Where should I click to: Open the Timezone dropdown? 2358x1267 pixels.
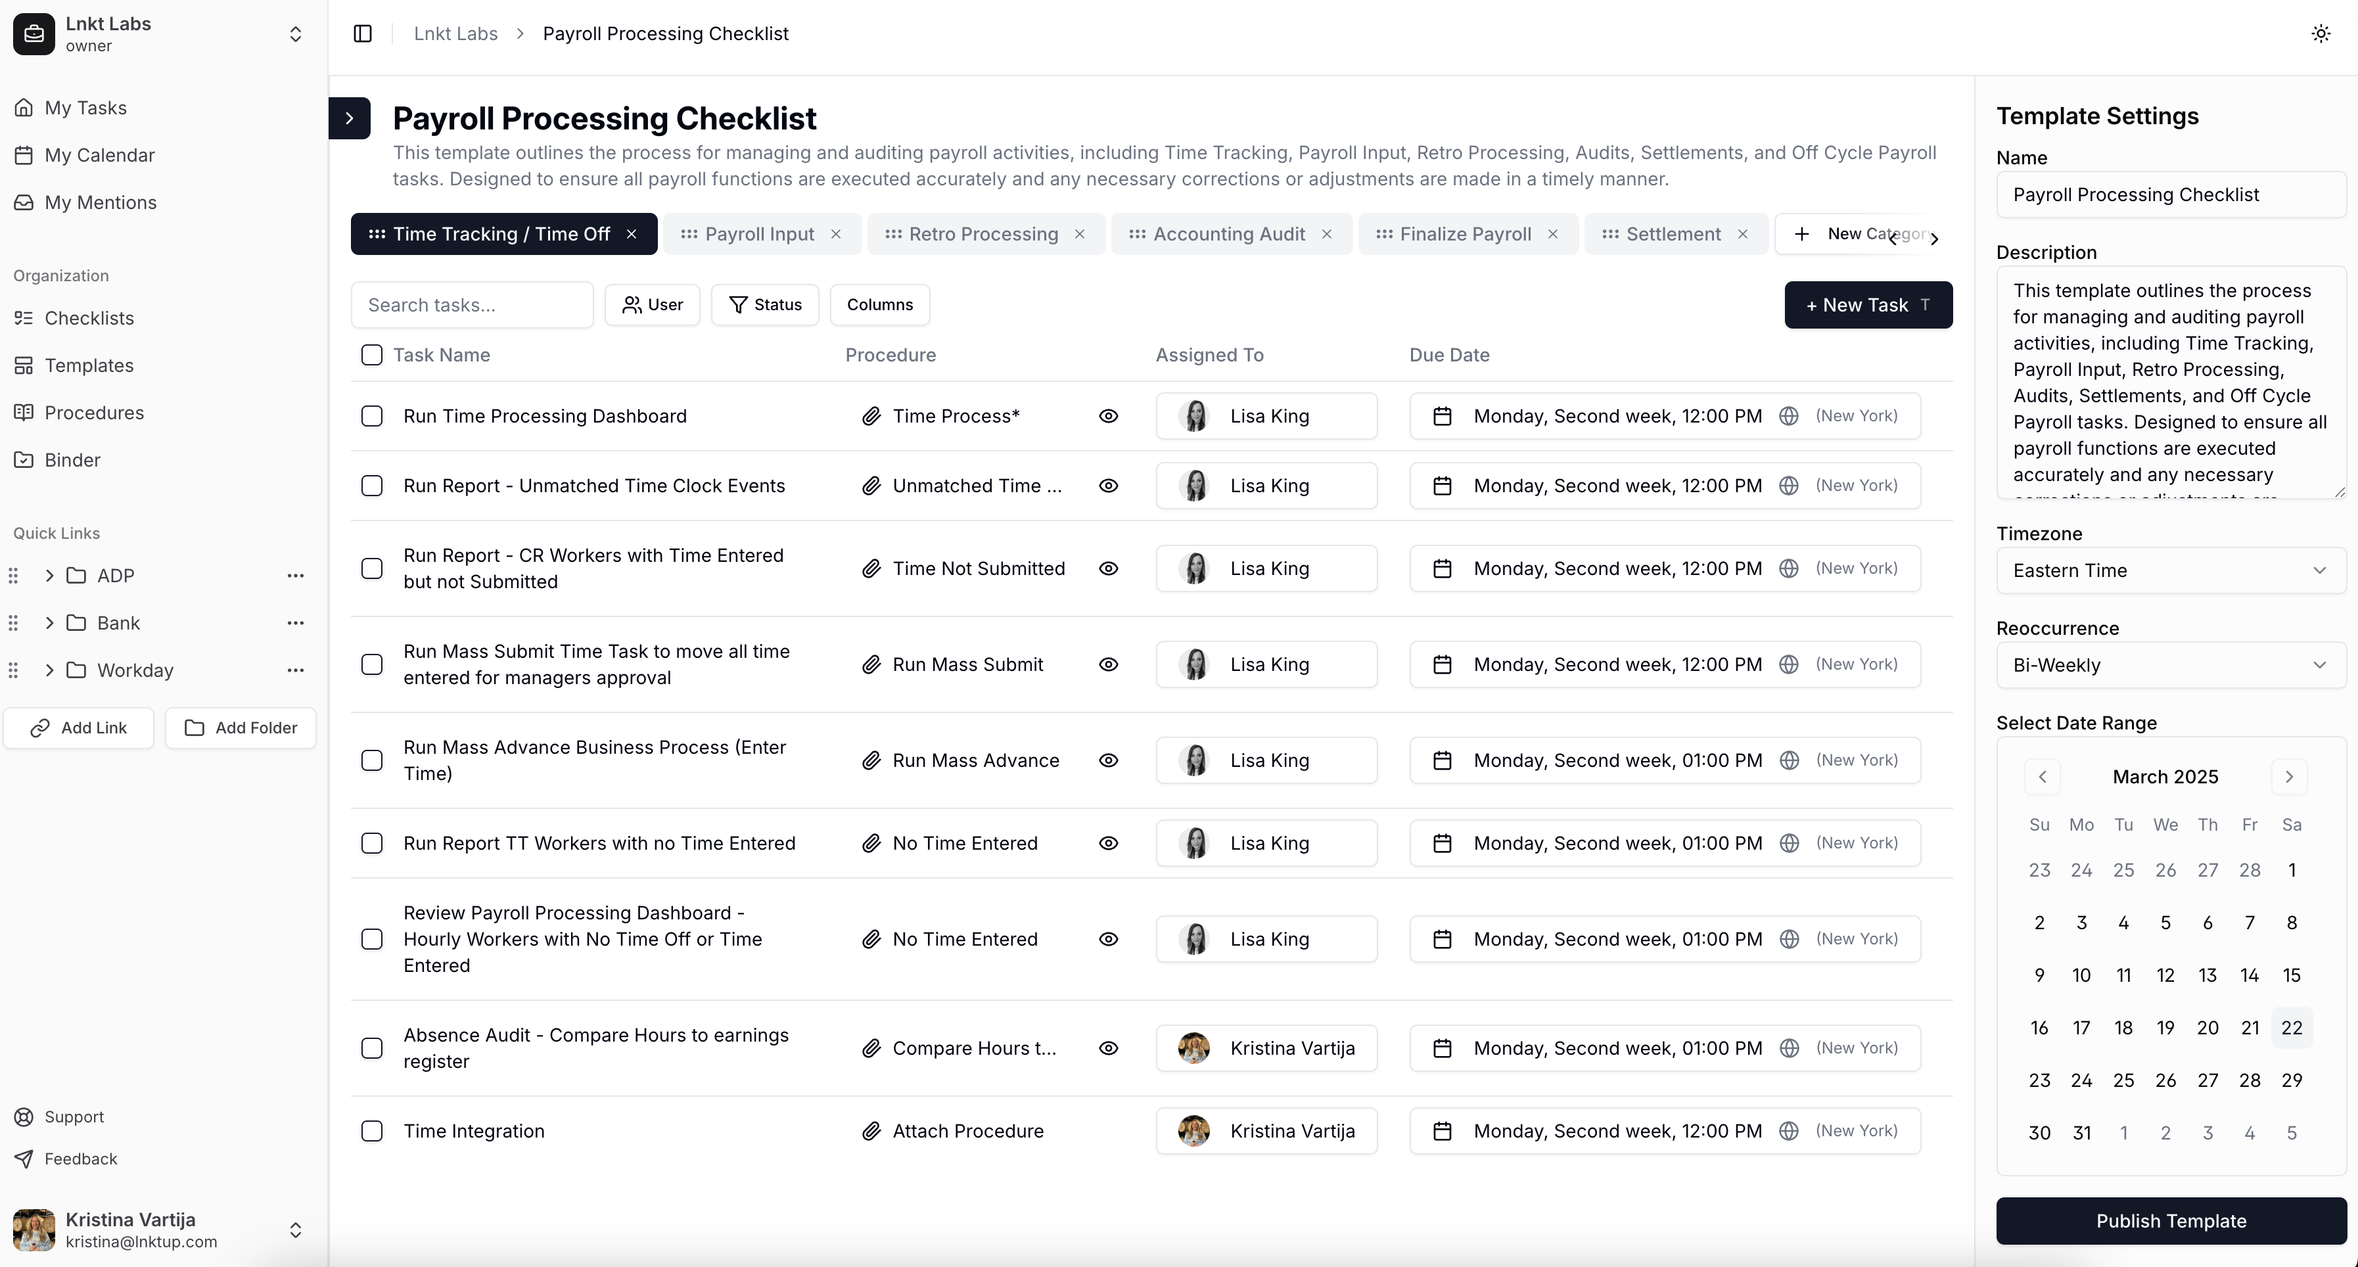[x=2169, y=570]
